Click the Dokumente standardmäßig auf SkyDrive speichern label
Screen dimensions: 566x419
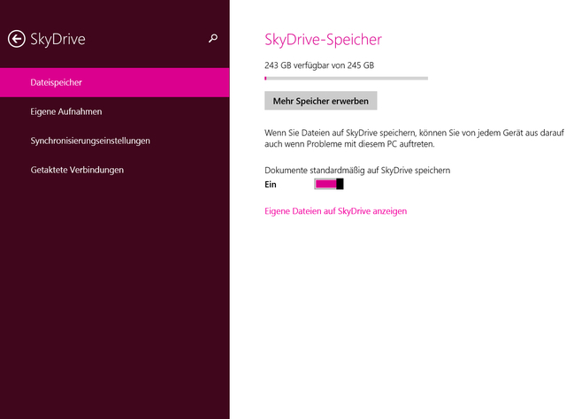pyautogui.click(x=358, y=170)
